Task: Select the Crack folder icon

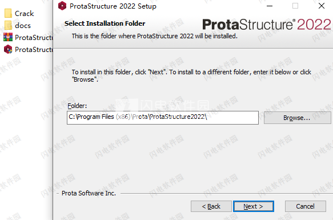Action: 8,13
